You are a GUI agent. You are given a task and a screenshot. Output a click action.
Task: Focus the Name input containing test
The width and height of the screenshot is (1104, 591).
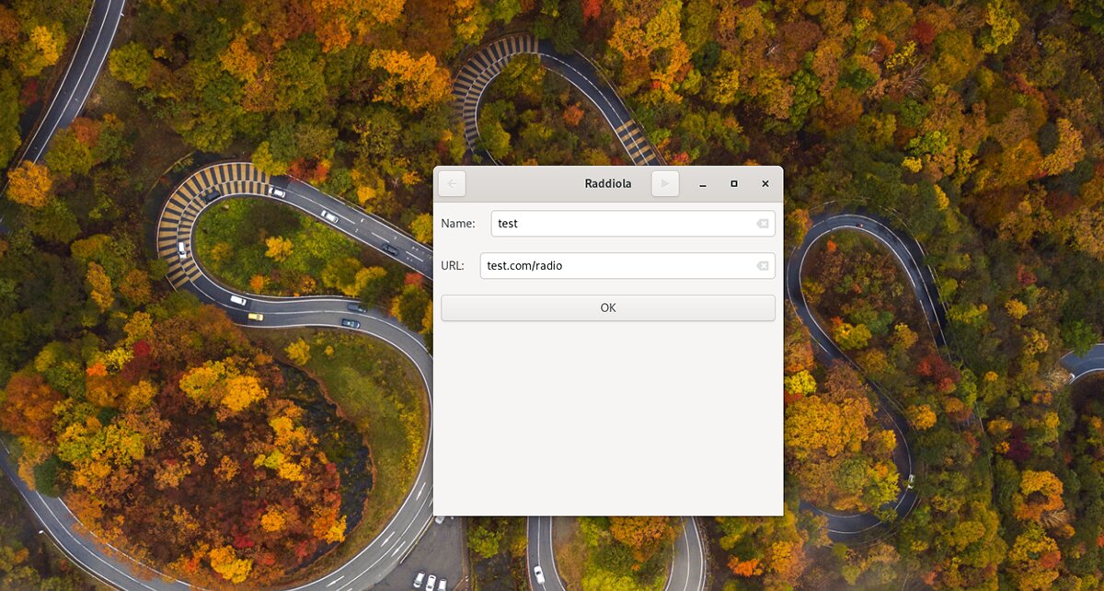pos(633,224)
